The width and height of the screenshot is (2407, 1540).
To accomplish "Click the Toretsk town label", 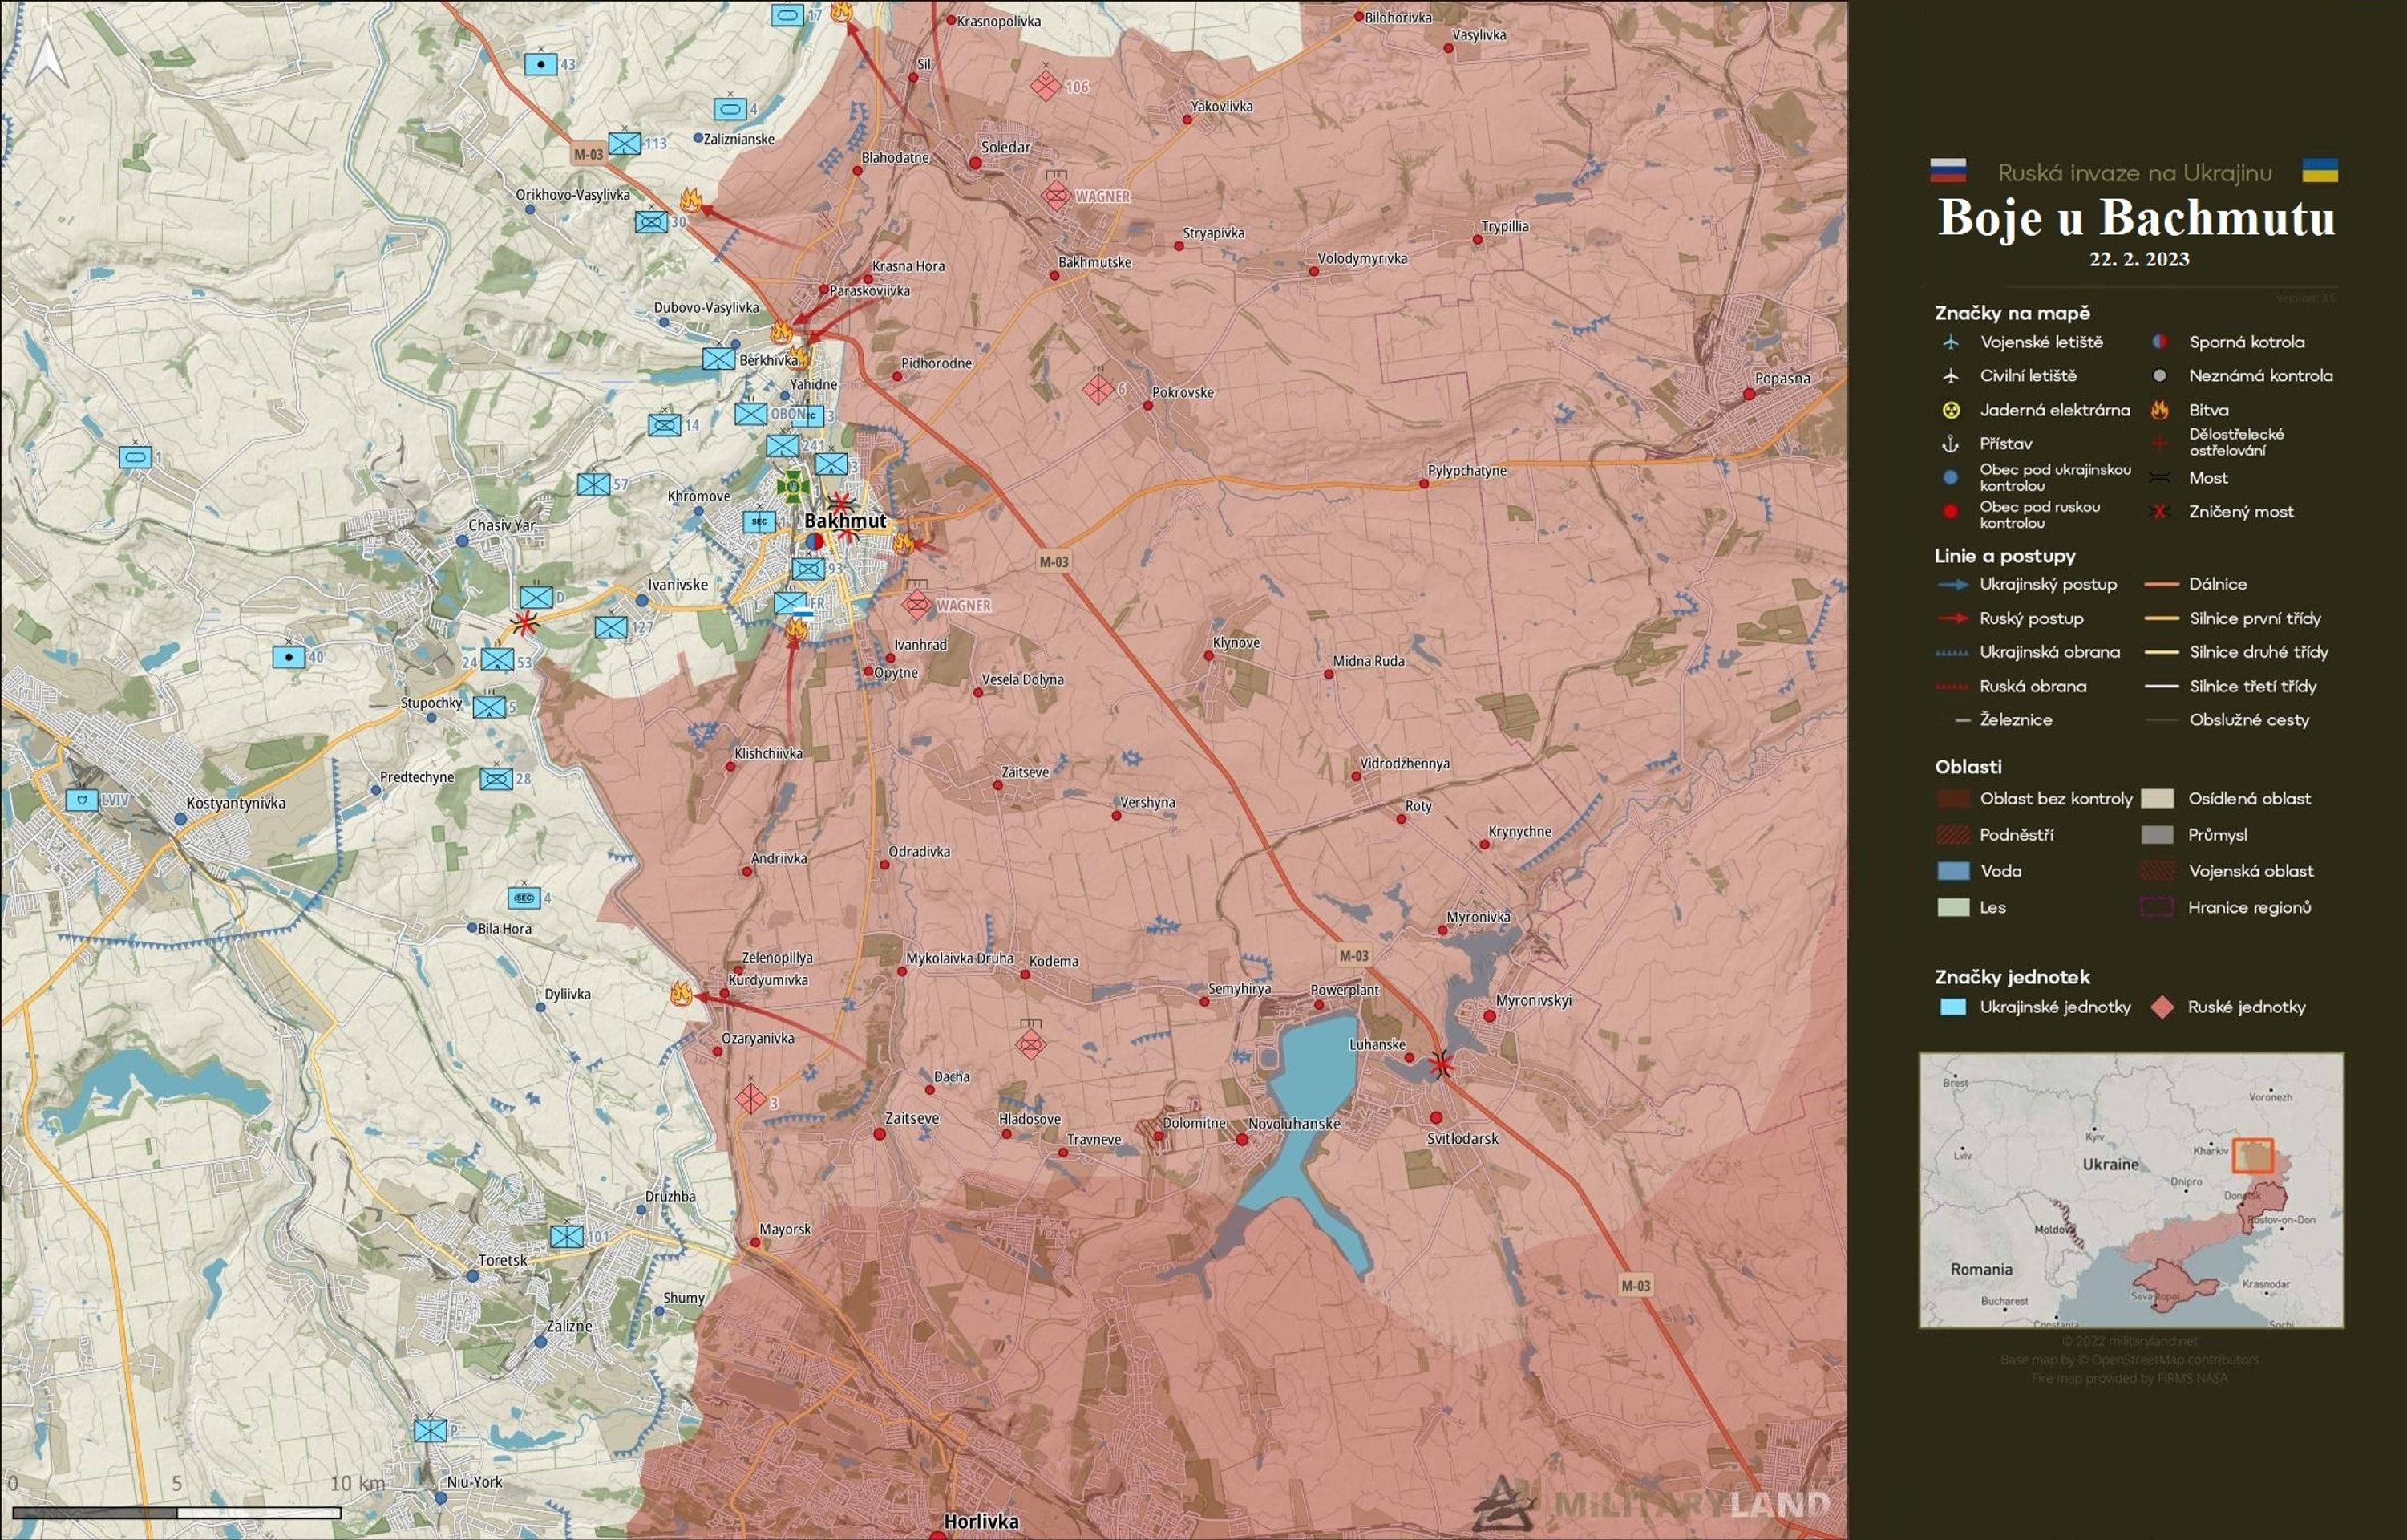I will pyautogui.click(x=503, y=1260).
